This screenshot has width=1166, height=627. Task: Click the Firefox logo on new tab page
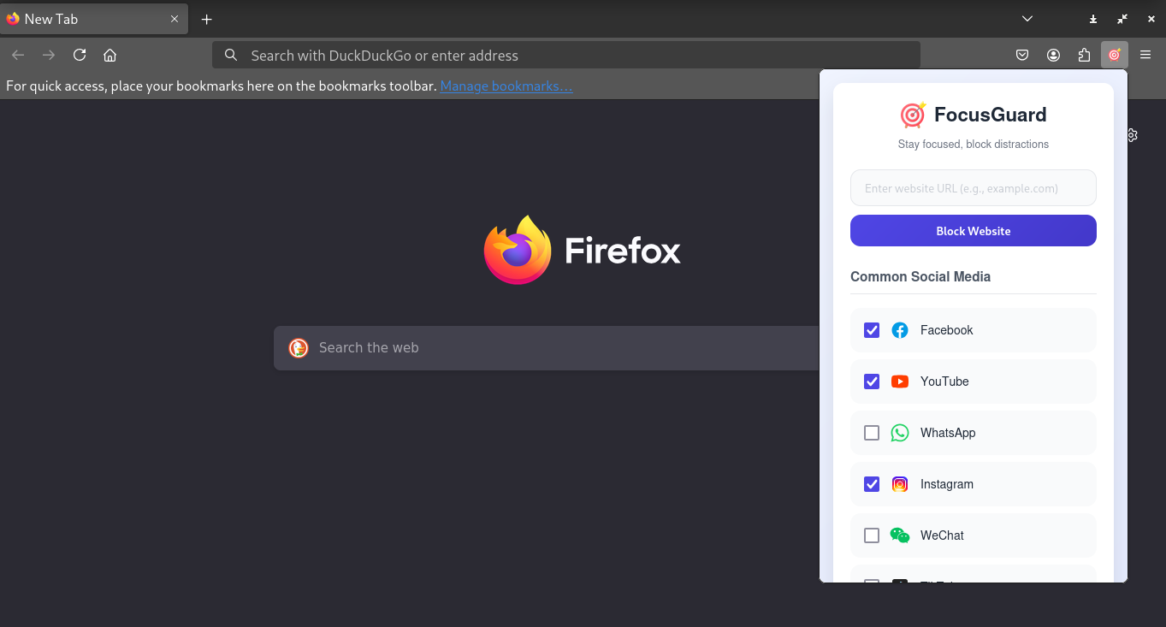[518, 250]
